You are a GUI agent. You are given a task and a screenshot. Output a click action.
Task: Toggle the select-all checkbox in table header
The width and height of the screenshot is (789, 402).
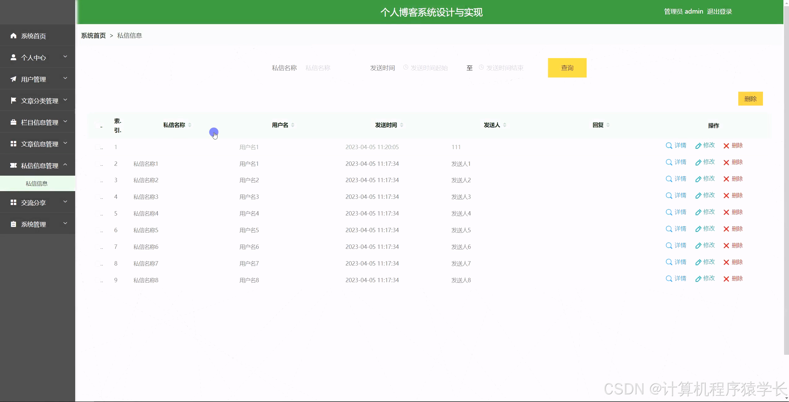coord(98,125)
